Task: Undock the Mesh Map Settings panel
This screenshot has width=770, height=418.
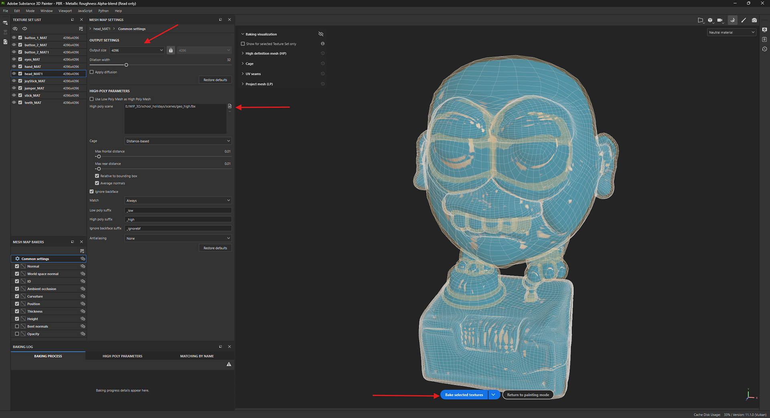Action: (220, 20)
